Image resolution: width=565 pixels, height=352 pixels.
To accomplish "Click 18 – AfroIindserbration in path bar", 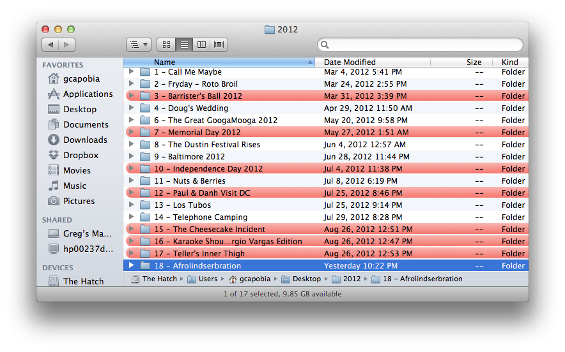I will 417,279.
